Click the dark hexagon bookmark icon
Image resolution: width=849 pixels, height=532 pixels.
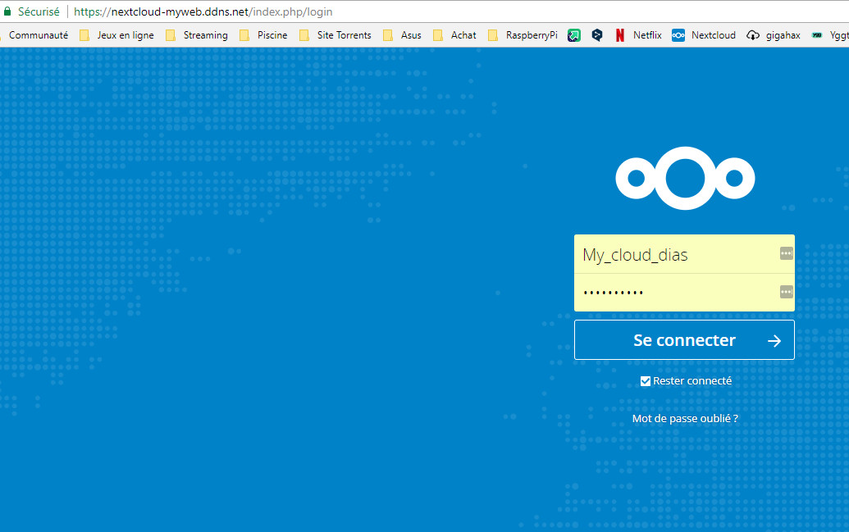click(x=597, y=35)
